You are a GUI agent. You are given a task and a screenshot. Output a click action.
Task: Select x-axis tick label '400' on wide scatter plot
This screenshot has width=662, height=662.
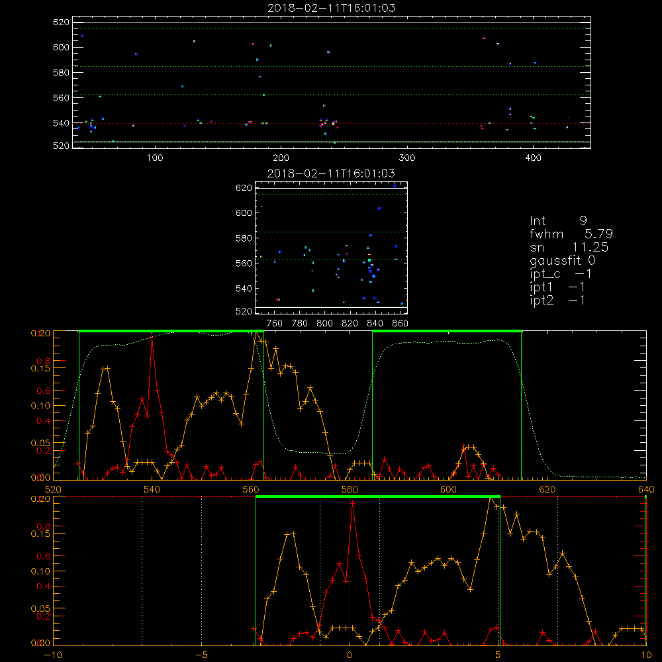click(533, 158)
